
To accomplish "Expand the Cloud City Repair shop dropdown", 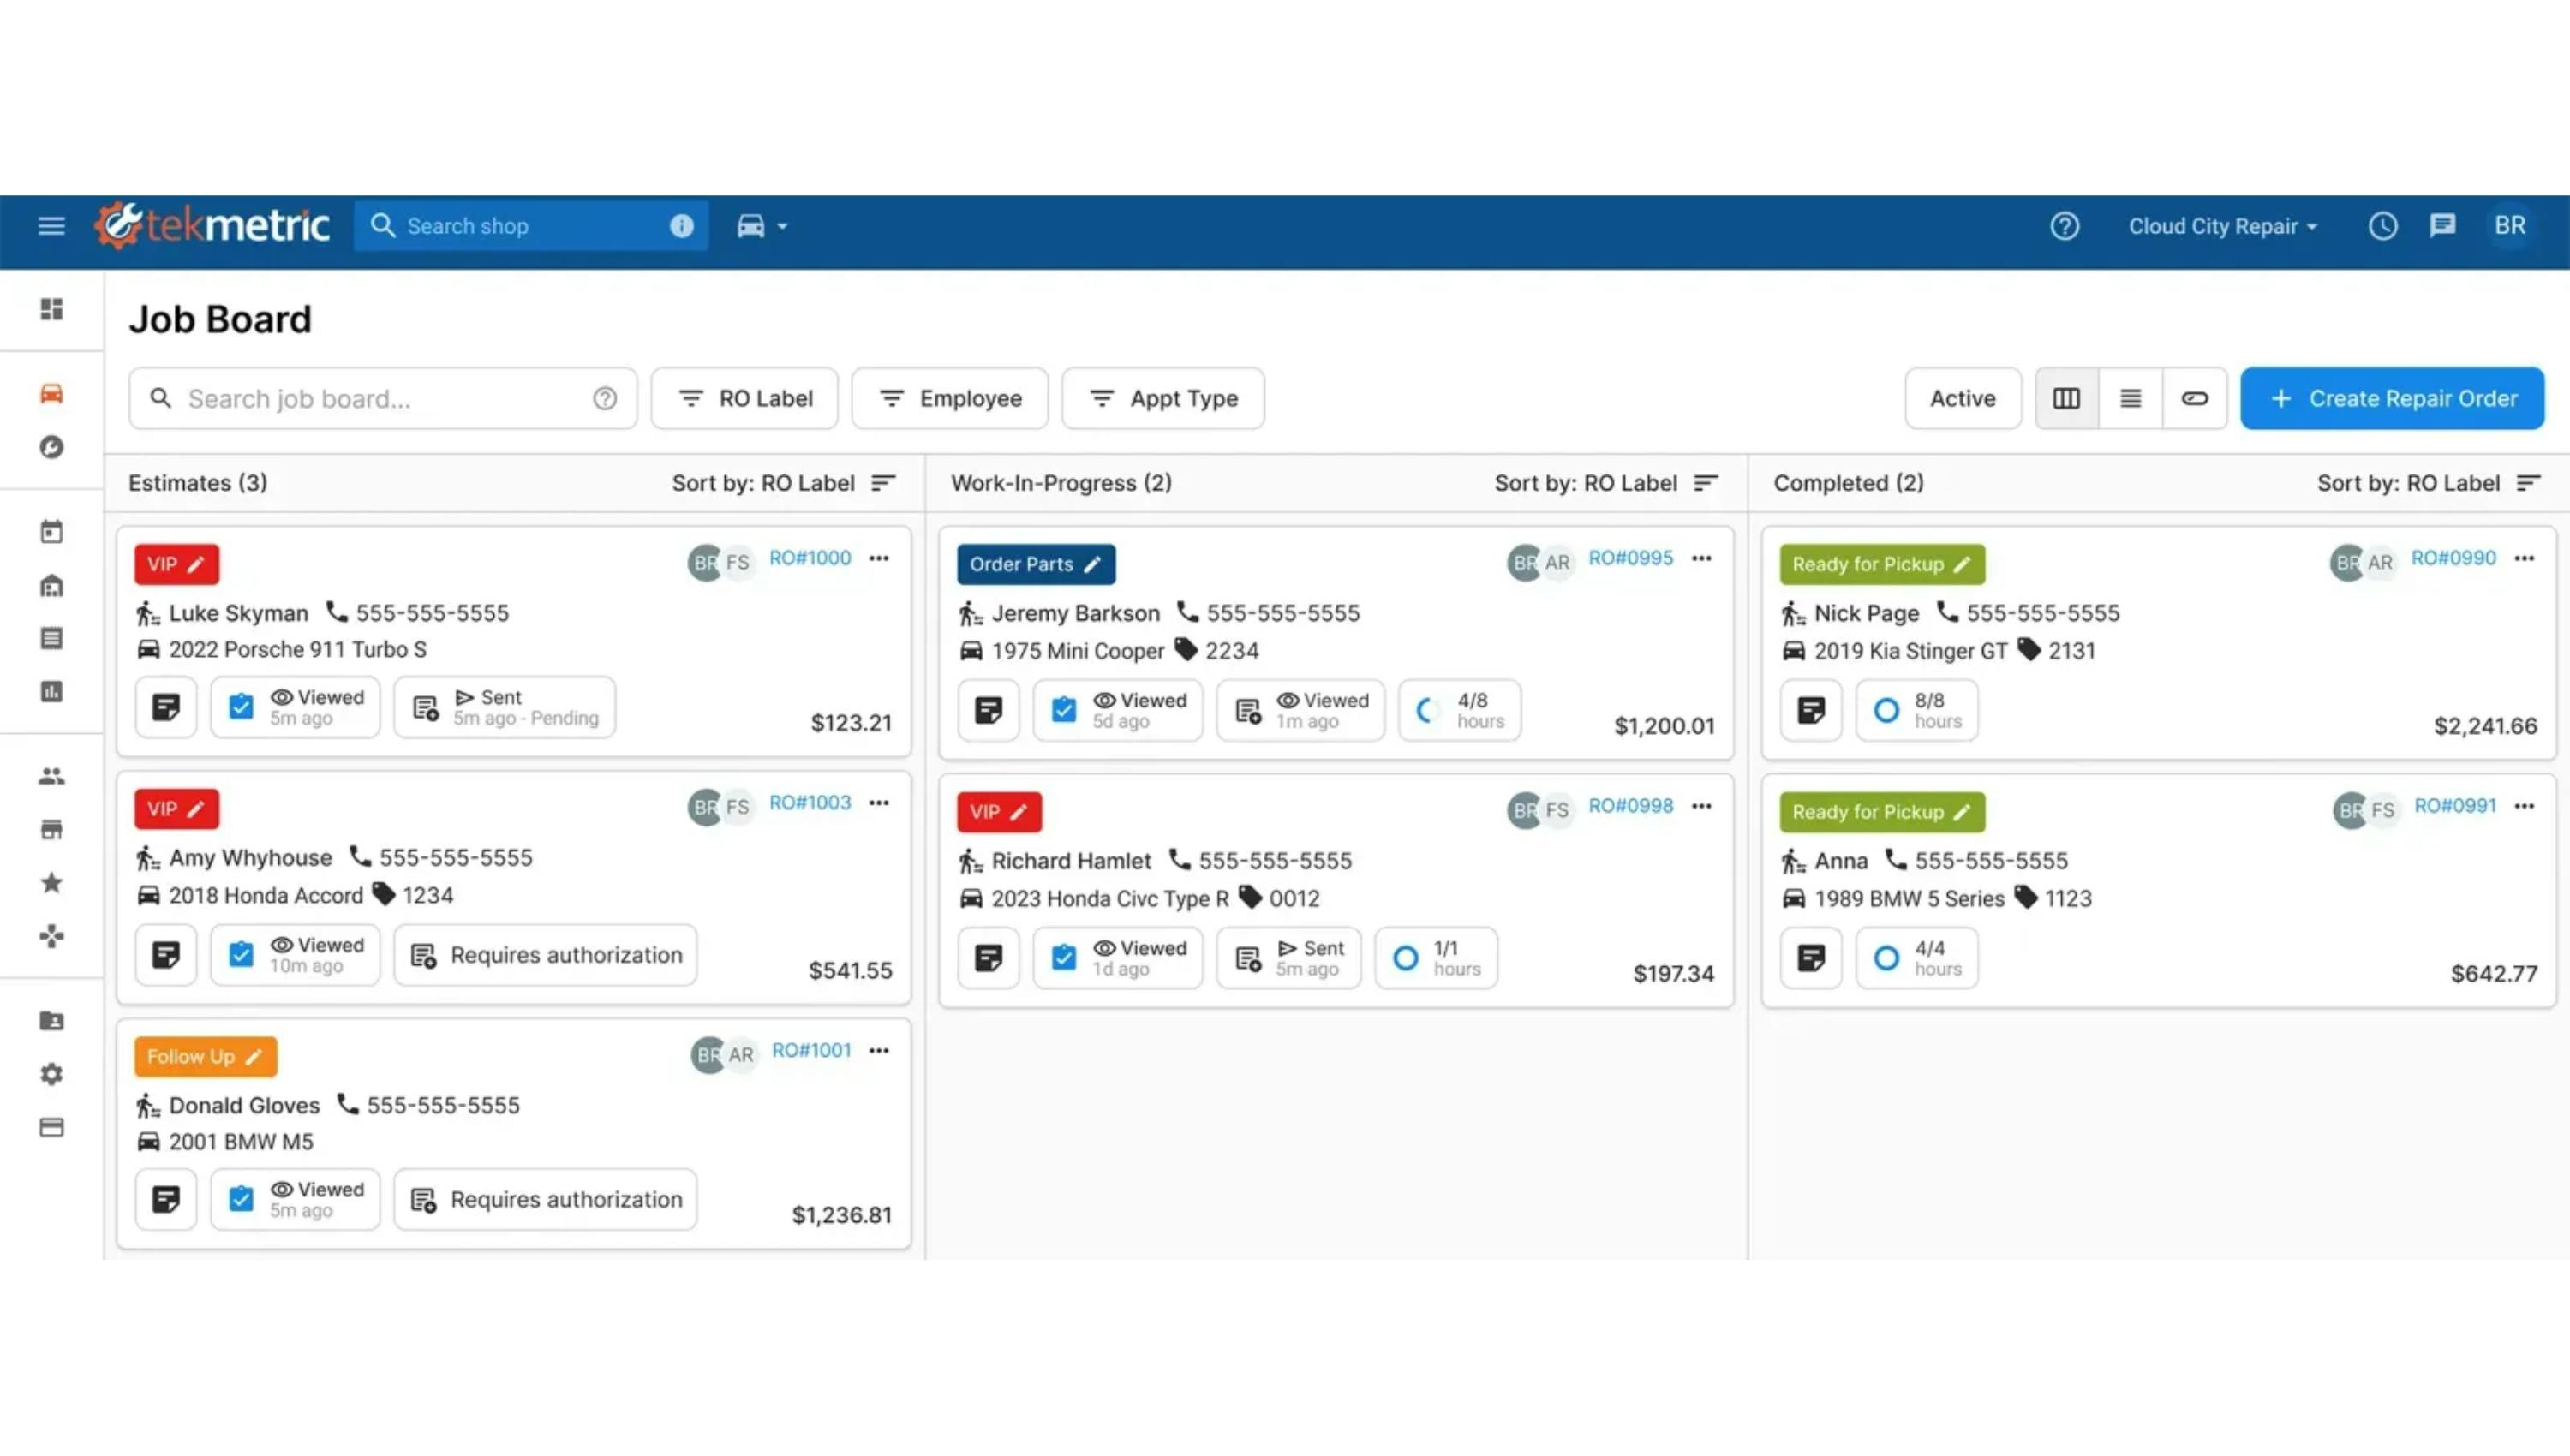I will (x=2222, y=226).
